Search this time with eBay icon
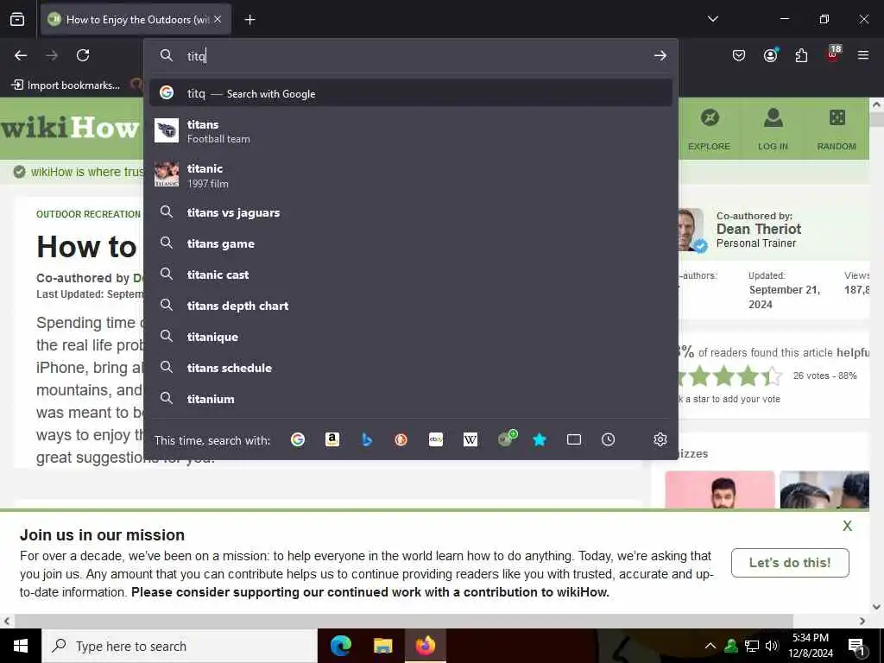Viewport: 884px width, 663px height. pyautogui.click(x=436, y=439)
